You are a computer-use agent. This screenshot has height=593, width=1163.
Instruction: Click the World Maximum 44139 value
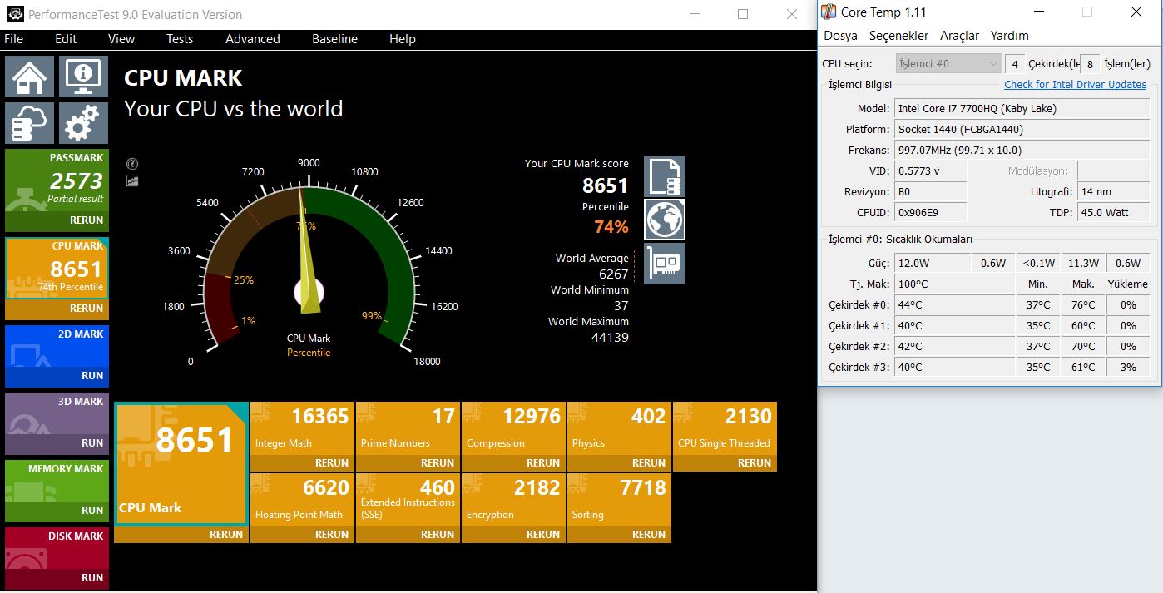pyautogui.click(x=610, y=338)
